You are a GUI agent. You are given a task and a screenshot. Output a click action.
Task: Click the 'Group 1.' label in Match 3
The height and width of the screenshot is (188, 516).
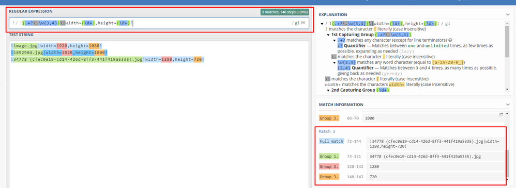(x=329, y=157)
